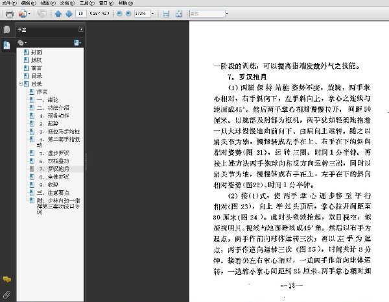Image resolution: width=389 pixels, height=302 pixels.
Task: Open the 帮助 menu
Action: pyautogui.click(x=126, y=3)
